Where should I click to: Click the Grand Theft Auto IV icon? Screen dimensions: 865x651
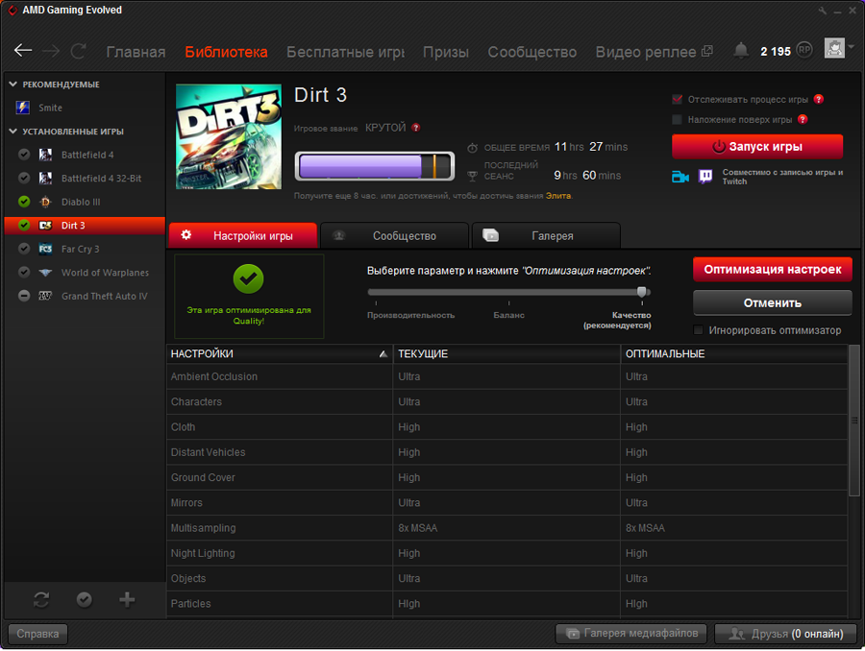45,296
